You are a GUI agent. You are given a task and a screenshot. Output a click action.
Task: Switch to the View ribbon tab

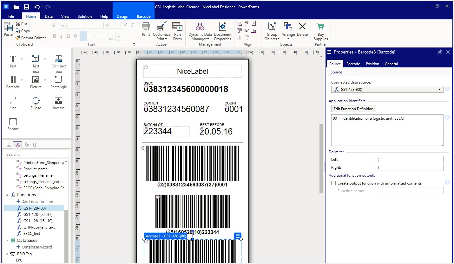click(65, 16)
